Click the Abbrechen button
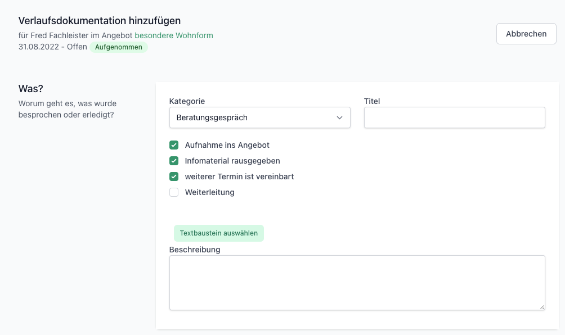The image size is (565, 335). (526, 34)
